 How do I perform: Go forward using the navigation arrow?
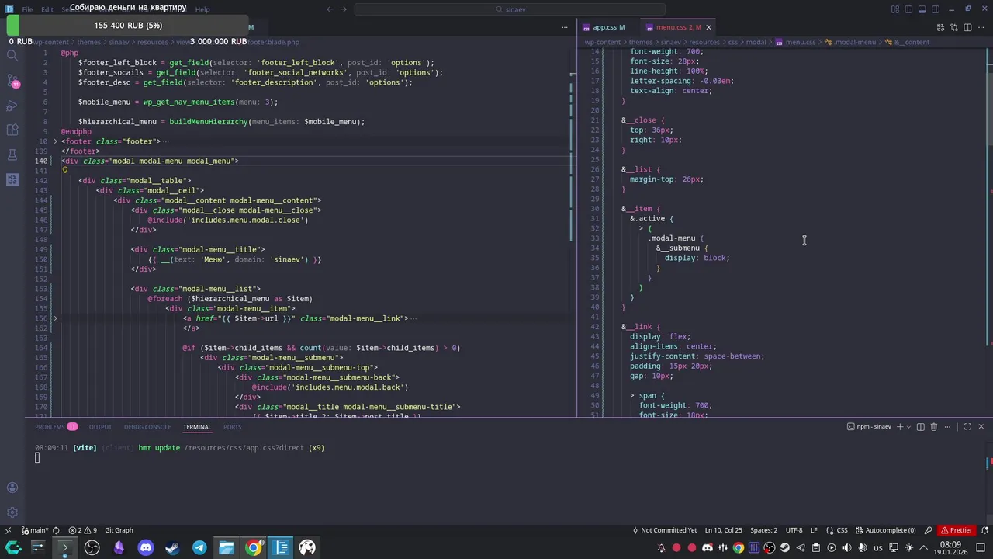pyautogui.click(x=342, y=9)
